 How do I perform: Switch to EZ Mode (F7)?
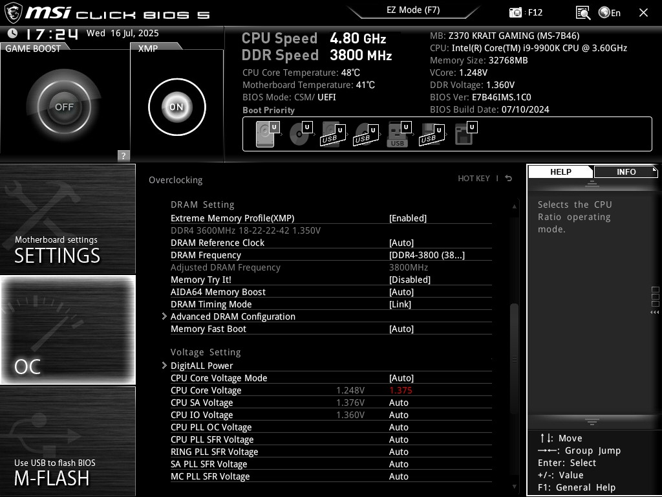(x=413, y=10)
